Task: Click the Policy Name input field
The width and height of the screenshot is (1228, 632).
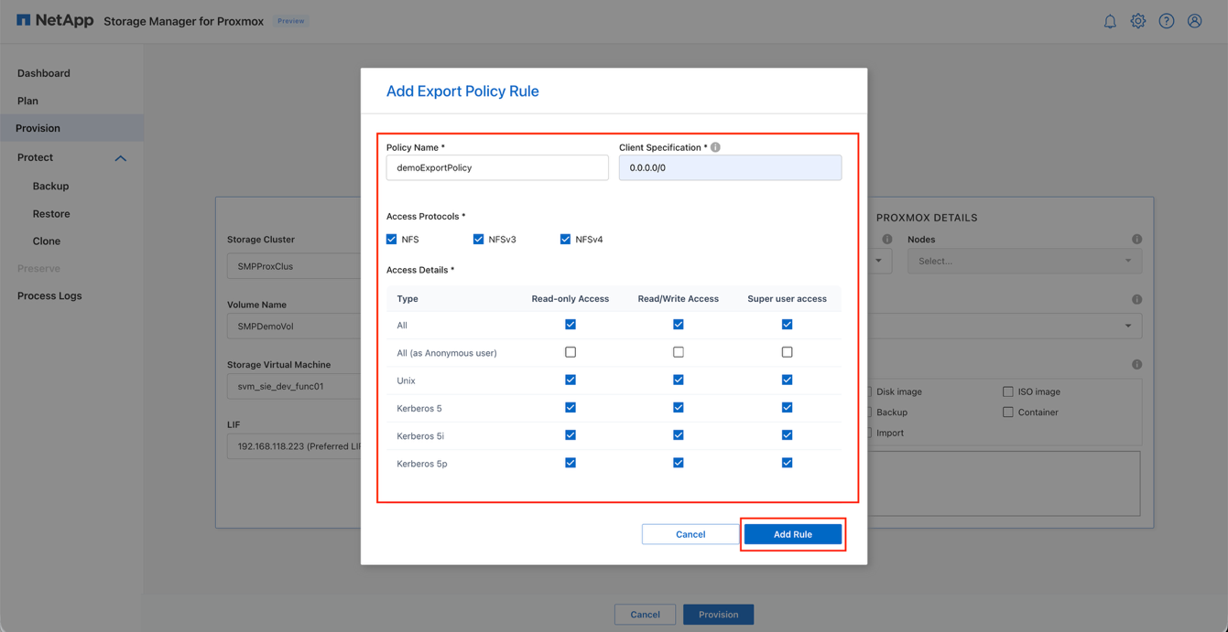Action: 497,167
